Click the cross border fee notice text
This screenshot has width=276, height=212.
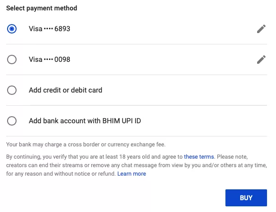click(86, 144)
